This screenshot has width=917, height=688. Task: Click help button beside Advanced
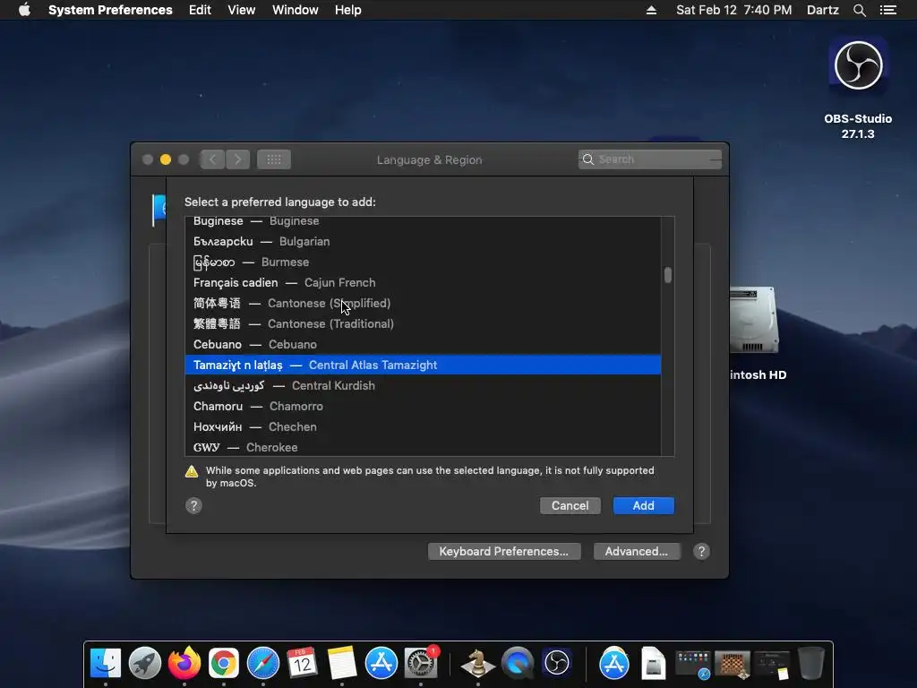tap(701, 551)
